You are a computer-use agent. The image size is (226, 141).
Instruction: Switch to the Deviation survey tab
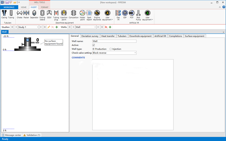click(90, 36)
